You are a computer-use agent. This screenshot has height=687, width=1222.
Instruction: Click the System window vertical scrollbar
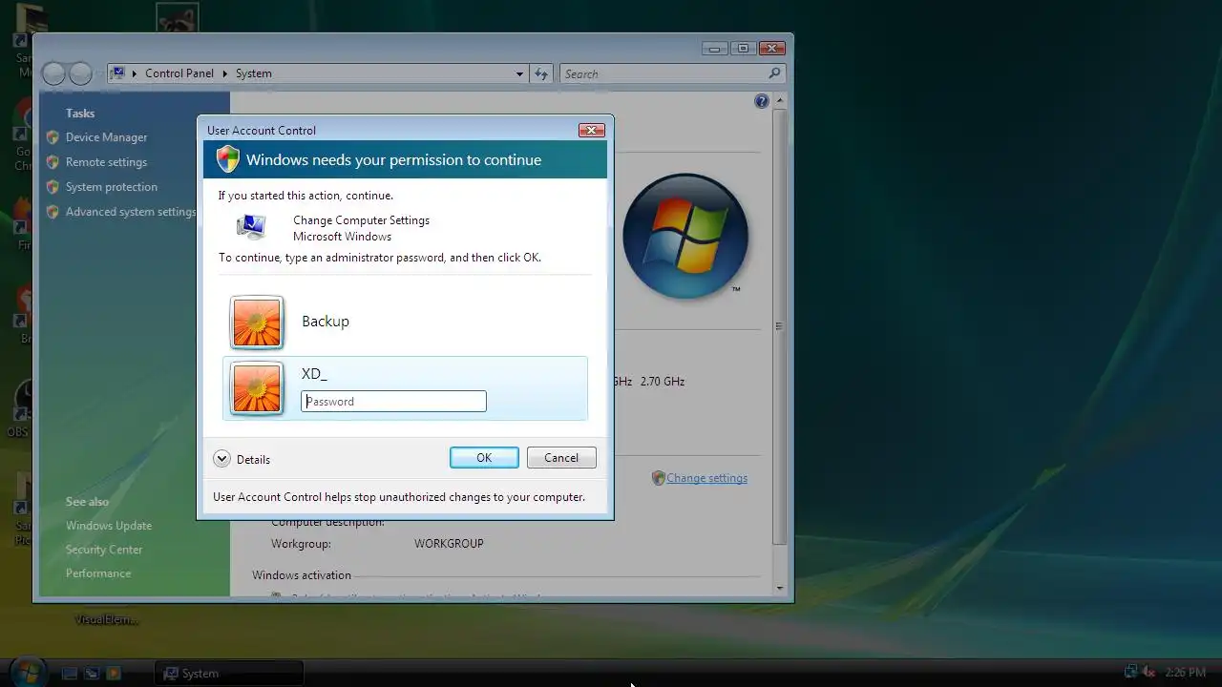[x=779, y=325]
